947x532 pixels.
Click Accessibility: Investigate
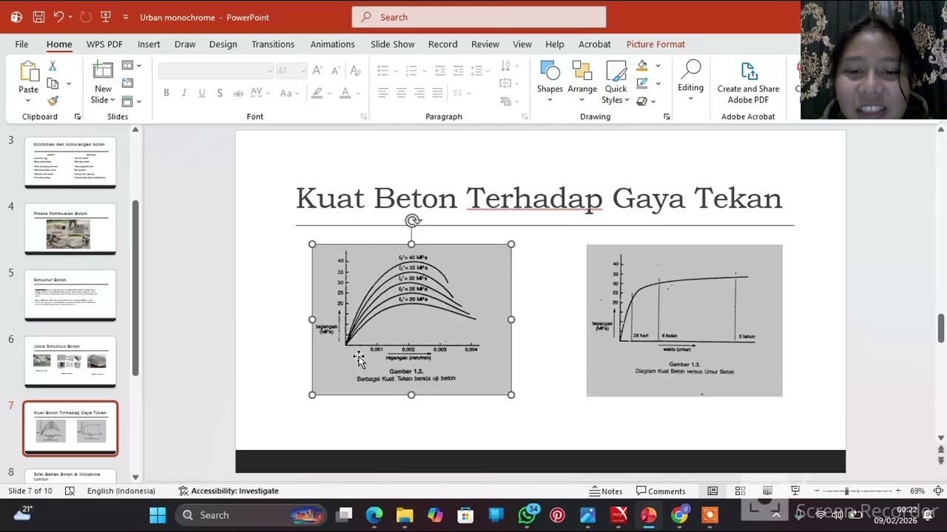229,491
